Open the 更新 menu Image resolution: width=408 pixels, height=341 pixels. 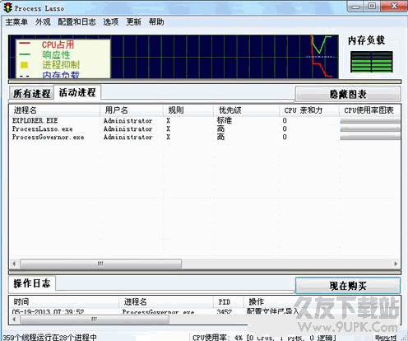click(134, 22)
